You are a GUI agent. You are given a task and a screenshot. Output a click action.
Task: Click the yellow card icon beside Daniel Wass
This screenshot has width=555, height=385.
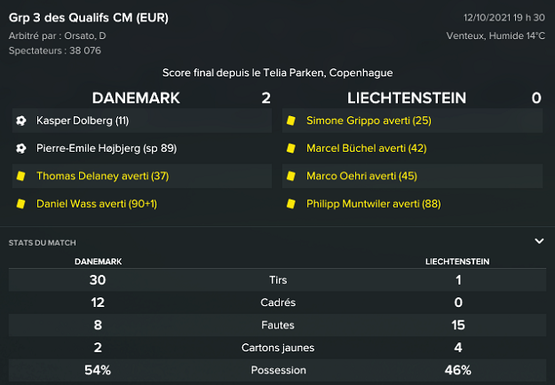[20, 205]
